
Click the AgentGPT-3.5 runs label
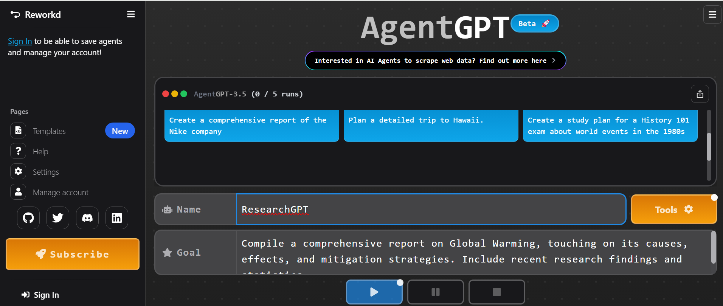point(248,94)
